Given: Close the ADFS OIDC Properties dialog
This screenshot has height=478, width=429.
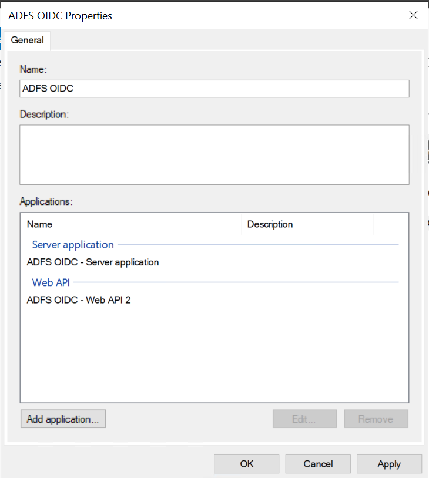Looking at the screenshot, I should tap(413, 15).
